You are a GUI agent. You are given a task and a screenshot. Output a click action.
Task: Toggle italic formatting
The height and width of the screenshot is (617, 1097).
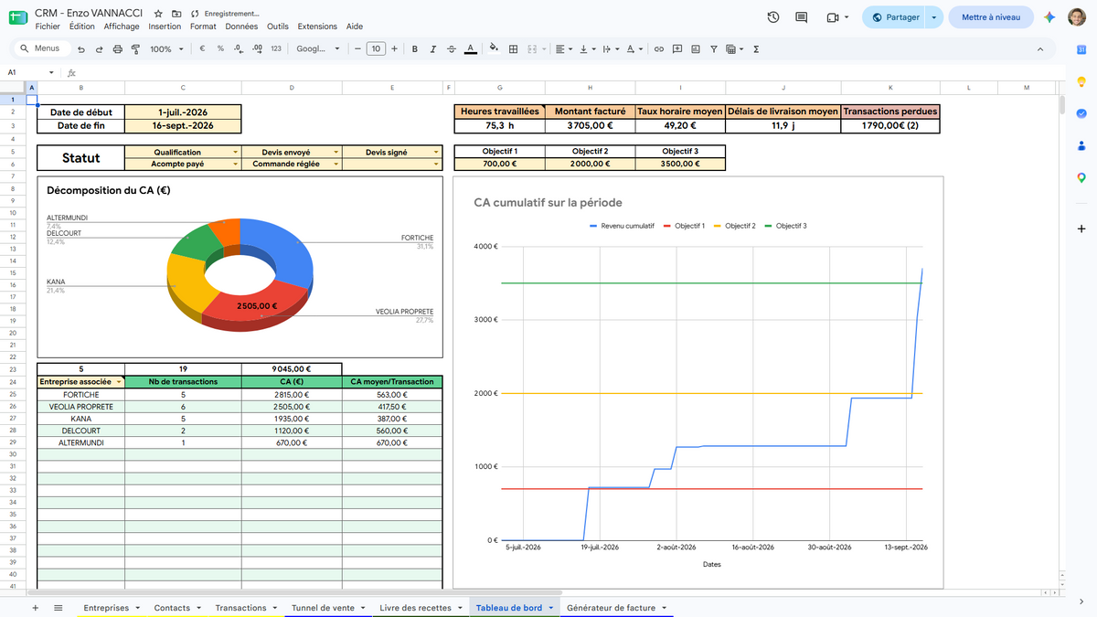pos(432,49)
